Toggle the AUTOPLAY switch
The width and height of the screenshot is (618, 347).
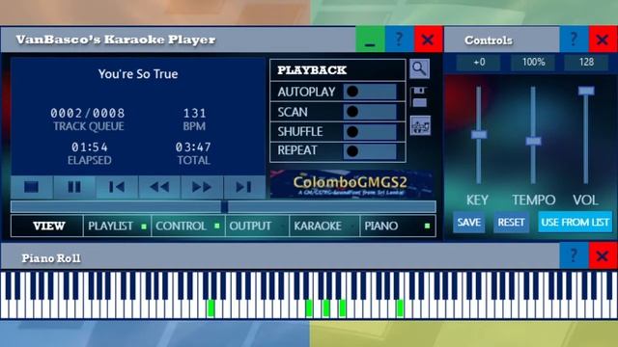pos(369,92)
